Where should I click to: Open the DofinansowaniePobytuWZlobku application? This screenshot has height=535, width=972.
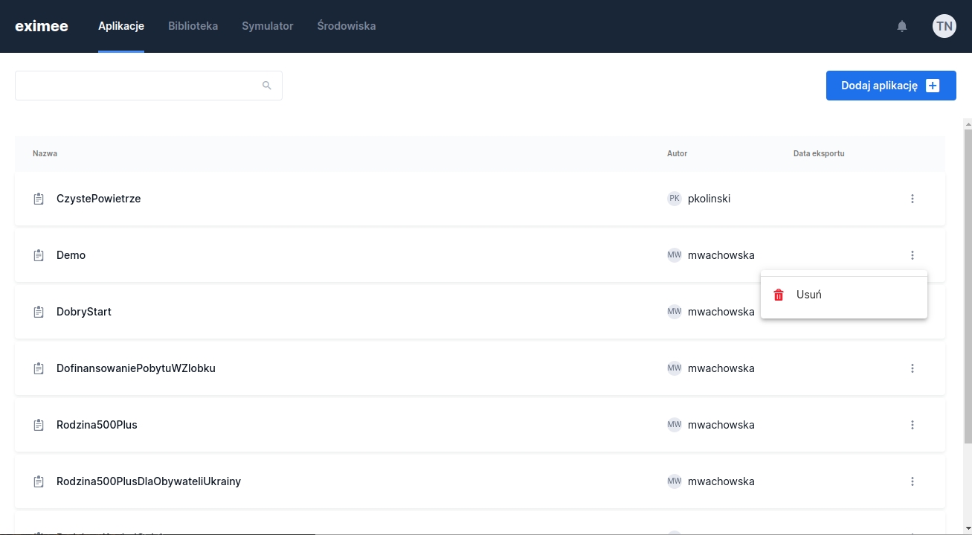135,368
